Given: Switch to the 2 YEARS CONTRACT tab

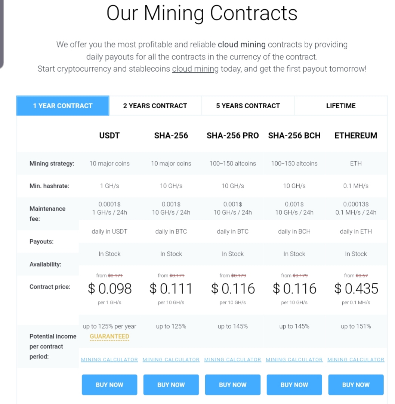Looking at the screenshot, I should click(x=155, y=106).
